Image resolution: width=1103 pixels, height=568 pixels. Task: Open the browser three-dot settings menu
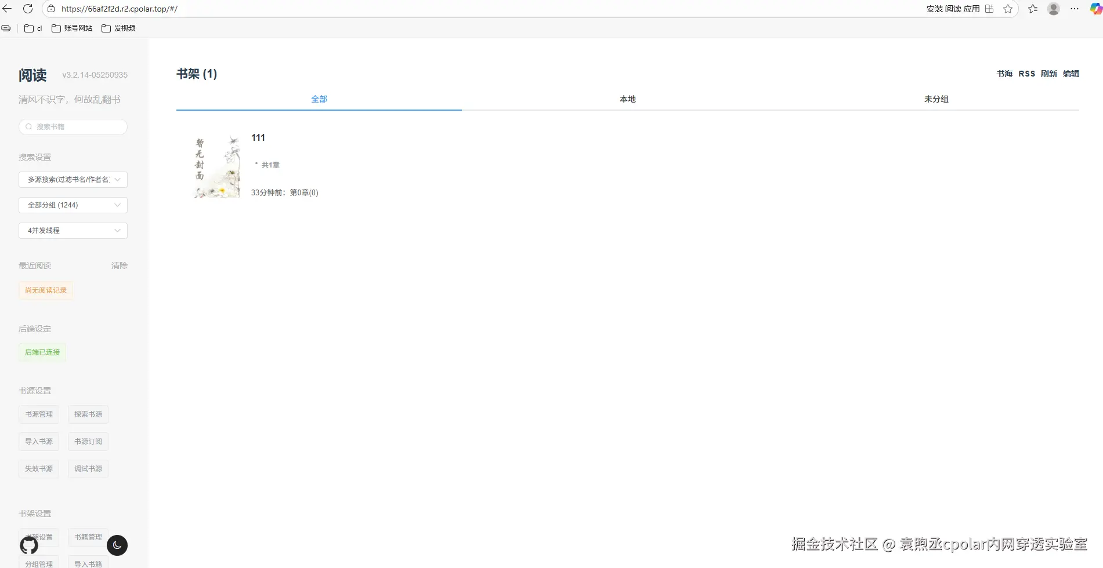click(x=1075, y=9)
